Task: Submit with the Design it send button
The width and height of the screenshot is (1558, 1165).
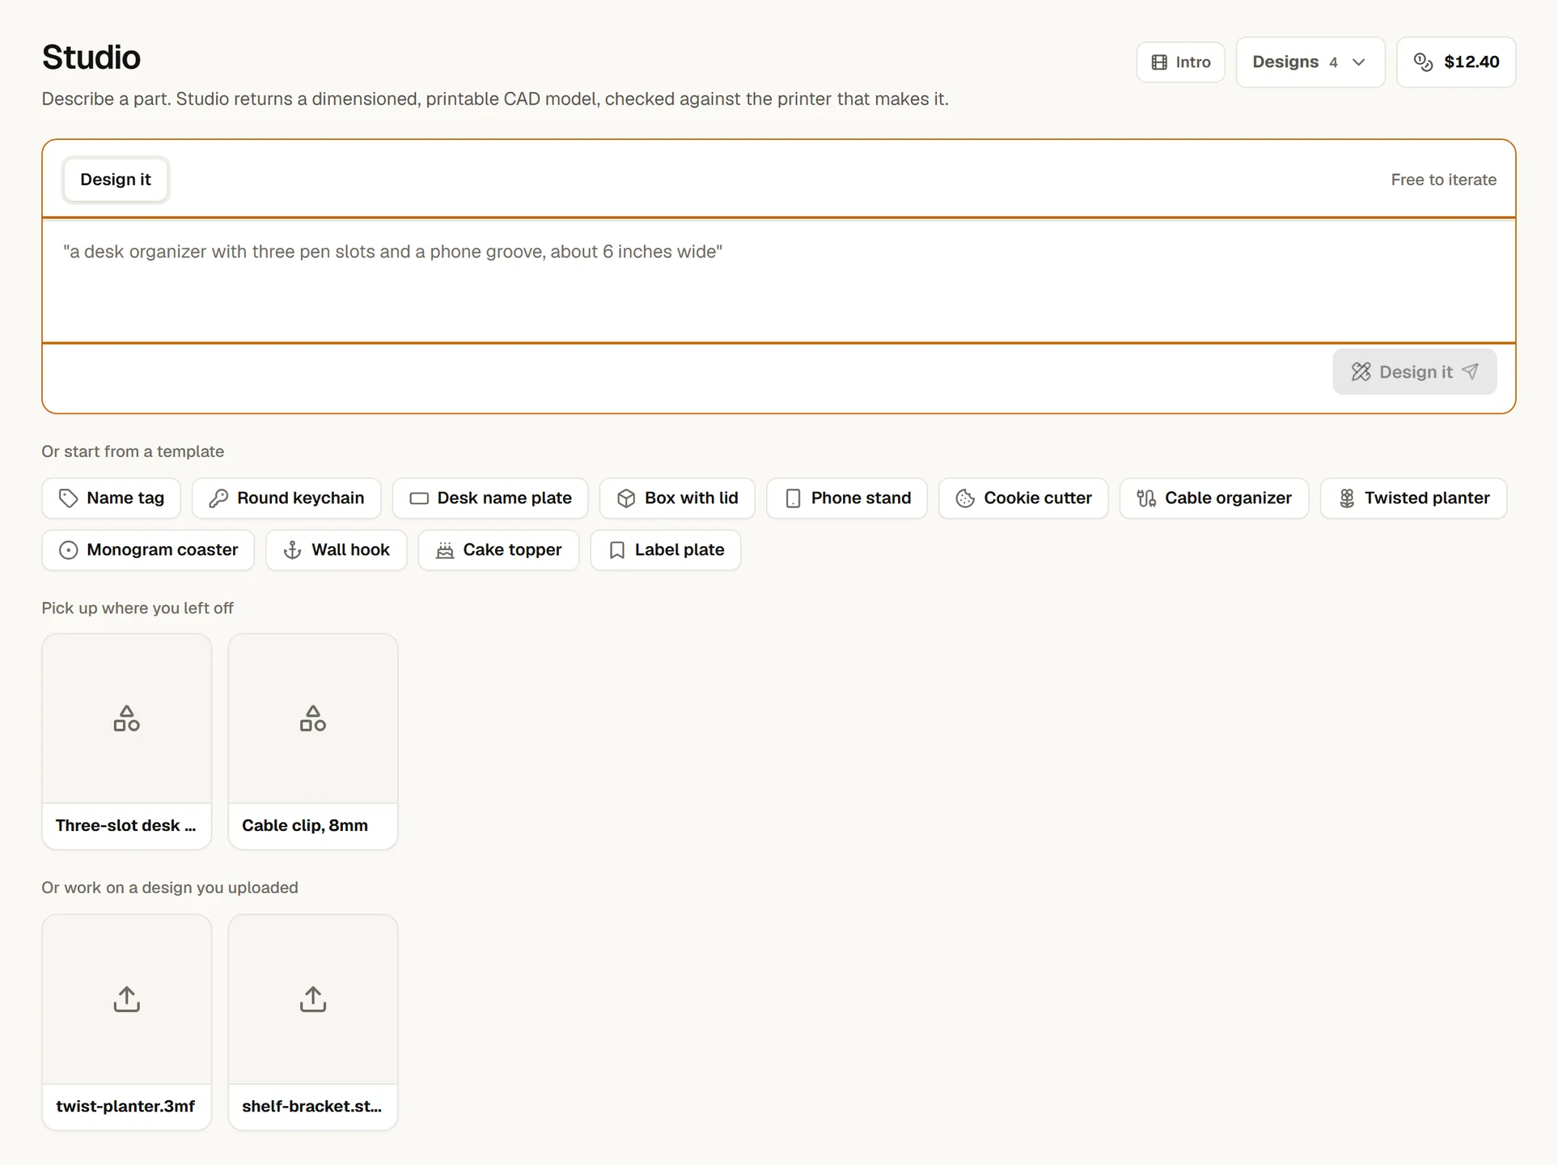Action: click(1414, 372)
